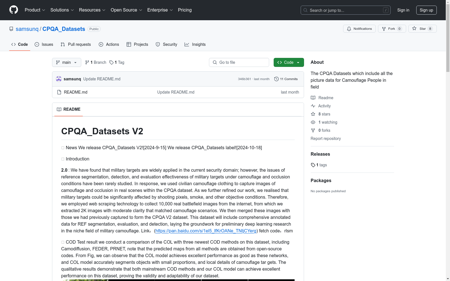The height and width of the screenshot is (281, 450).
Task: Click the Go to file input
Action: 239,62
